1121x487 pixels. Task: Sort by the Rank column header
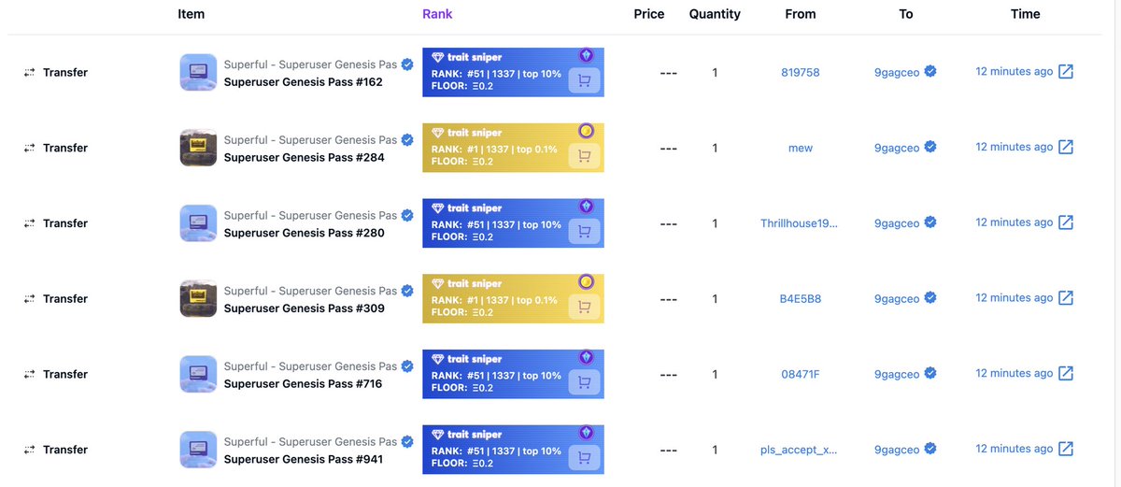[437, 14]
